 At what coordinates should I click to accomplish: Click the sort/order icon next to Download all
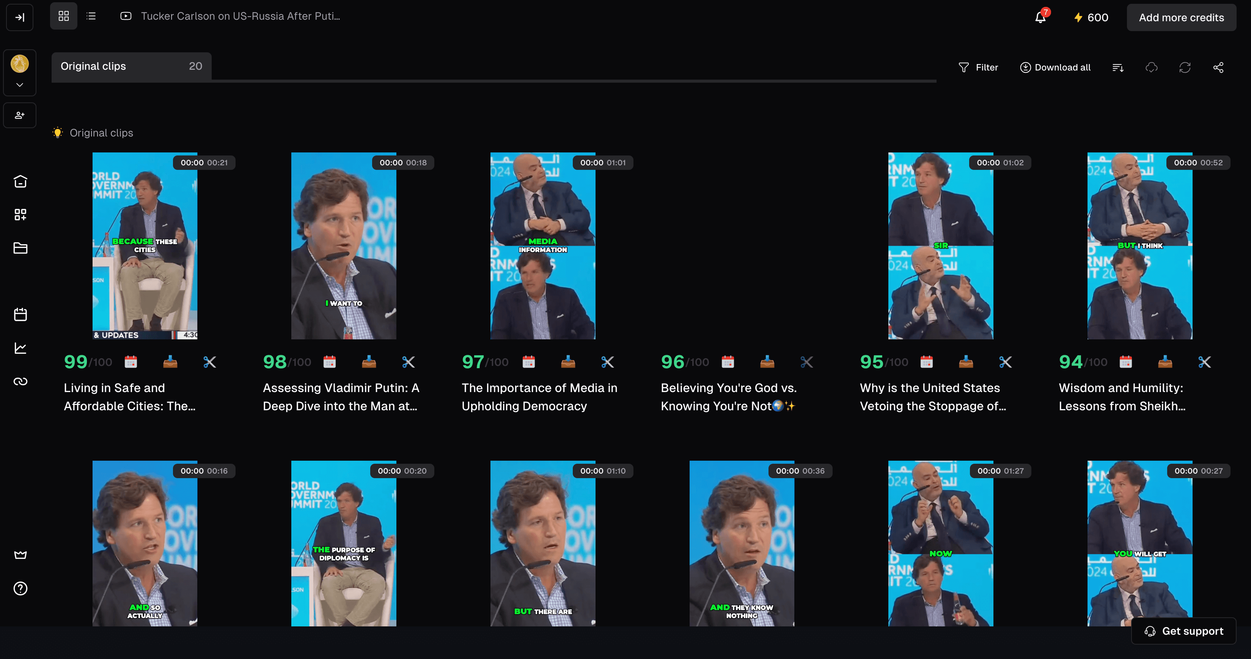[x=1119, y=67]
